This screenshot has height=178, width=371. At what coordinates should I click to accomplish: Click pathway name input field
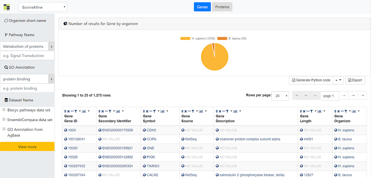pyautogui.click(x=27, y=56)
